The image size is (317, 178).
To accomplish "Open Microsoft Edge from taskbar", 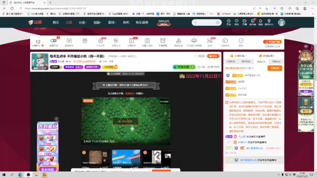I will click(x=20, y=175).
